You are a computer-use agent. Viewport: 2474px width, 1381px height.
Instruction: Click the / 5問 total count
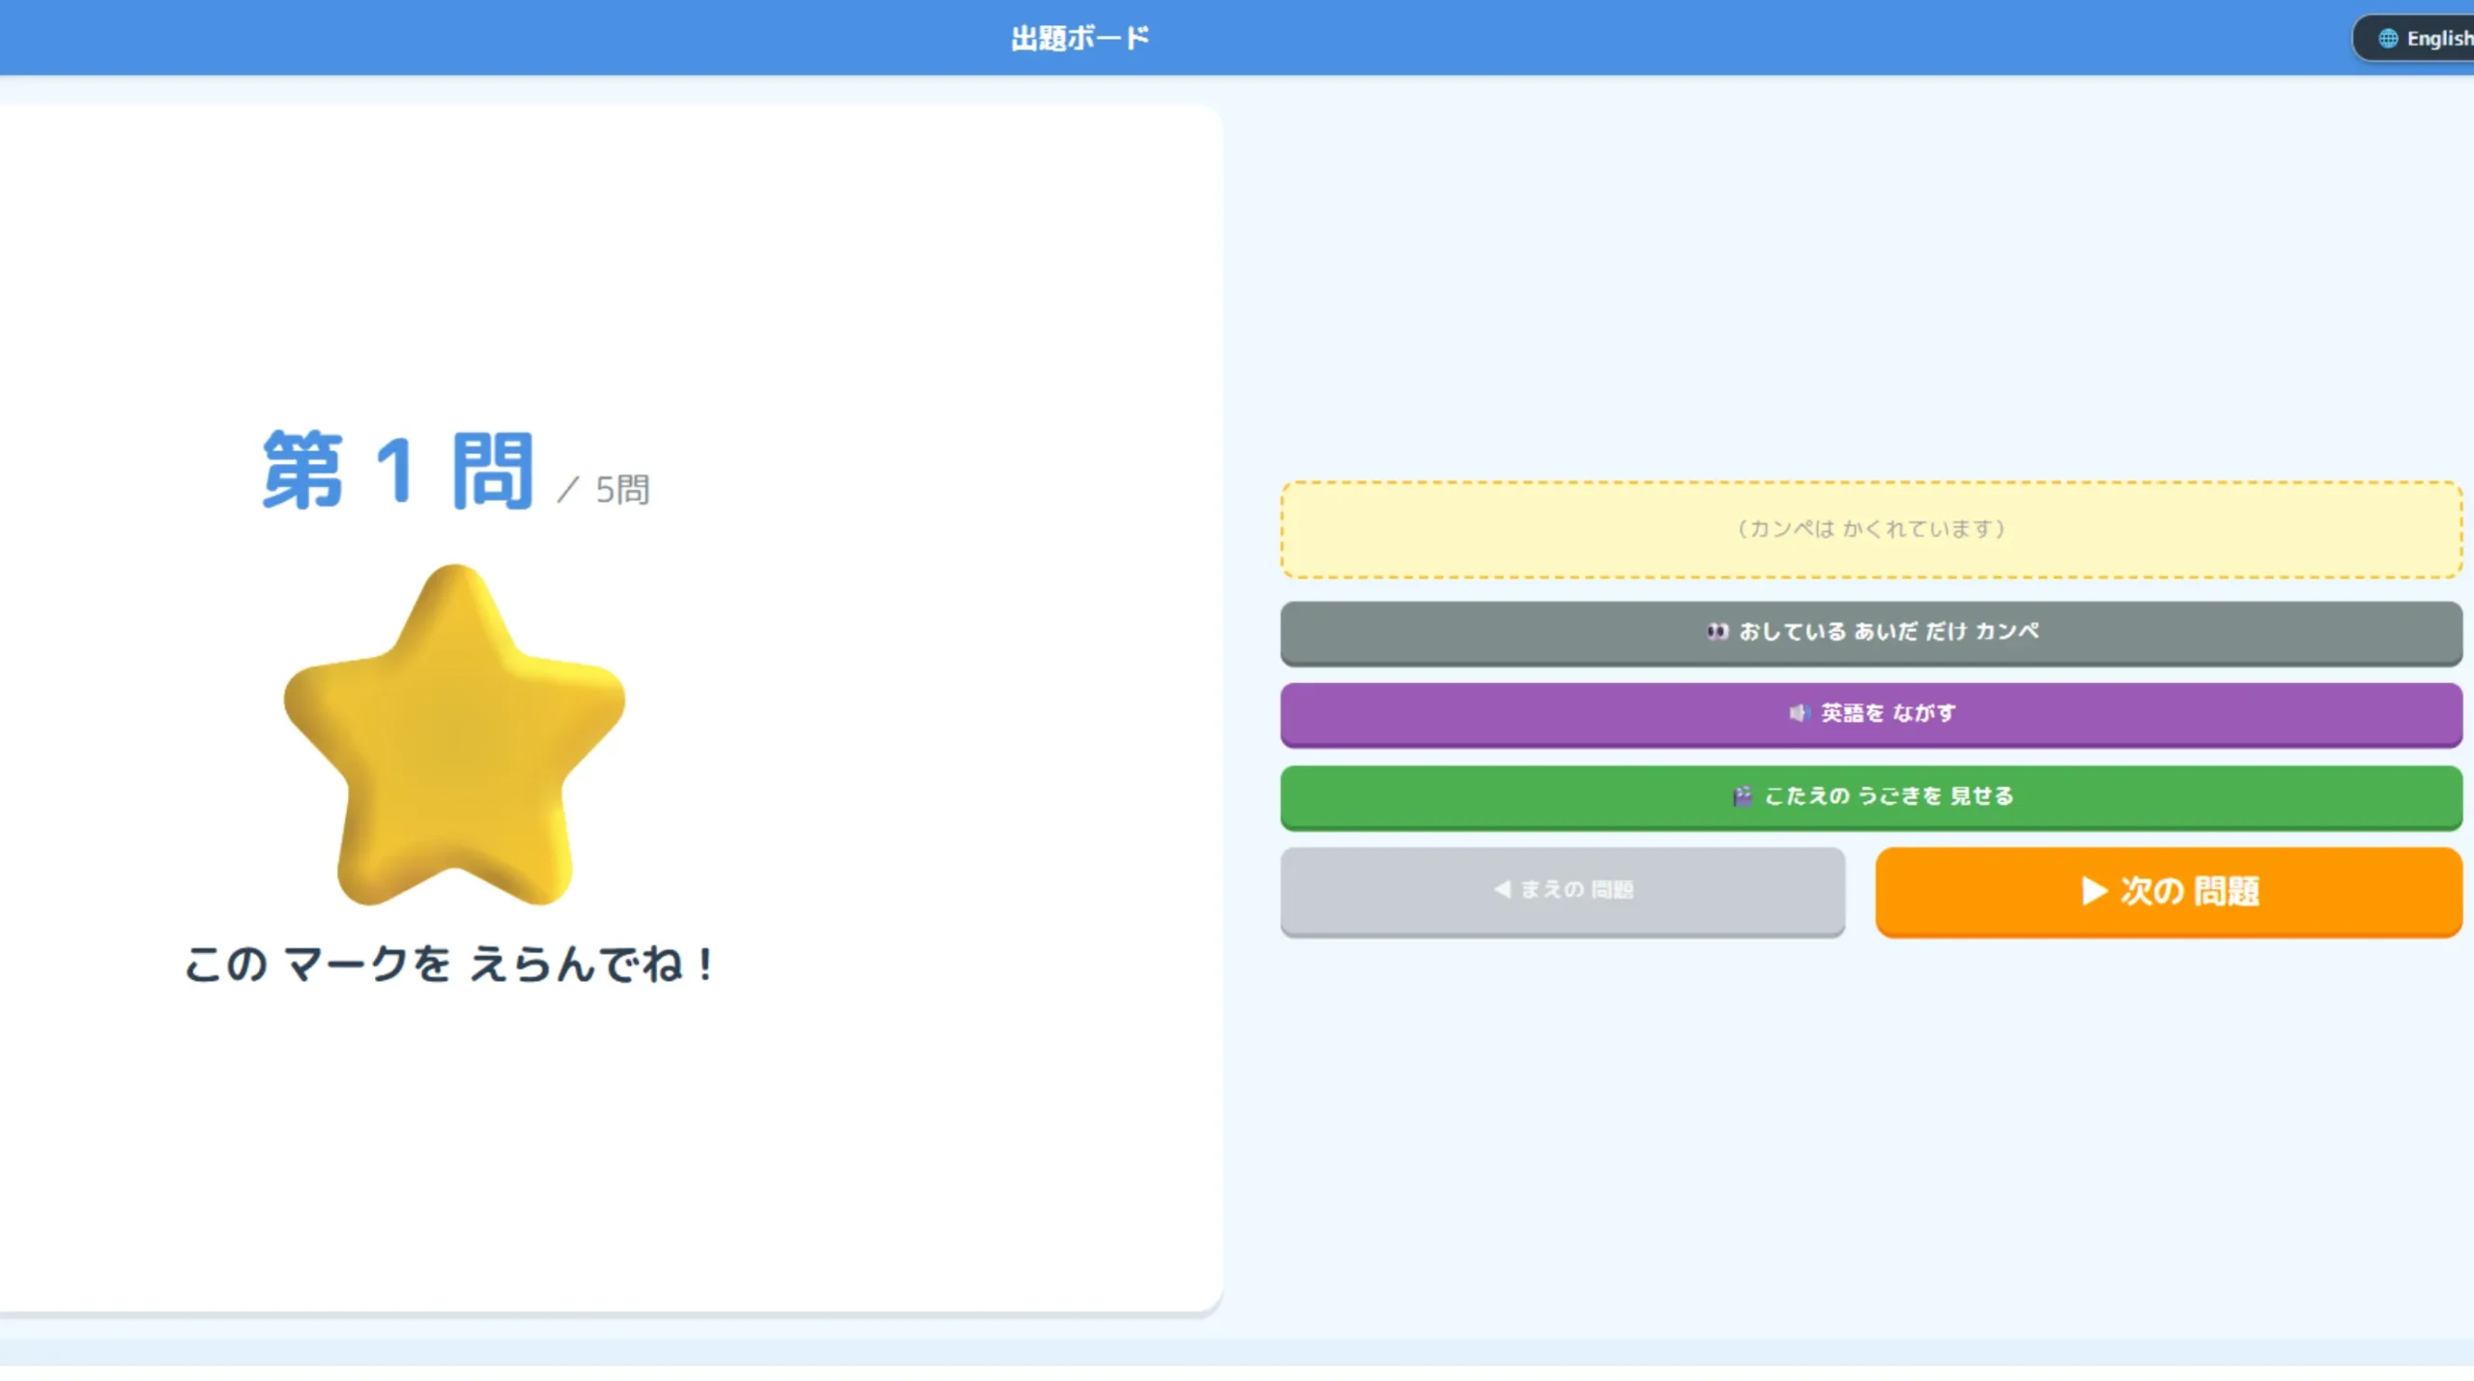[603, 490]
